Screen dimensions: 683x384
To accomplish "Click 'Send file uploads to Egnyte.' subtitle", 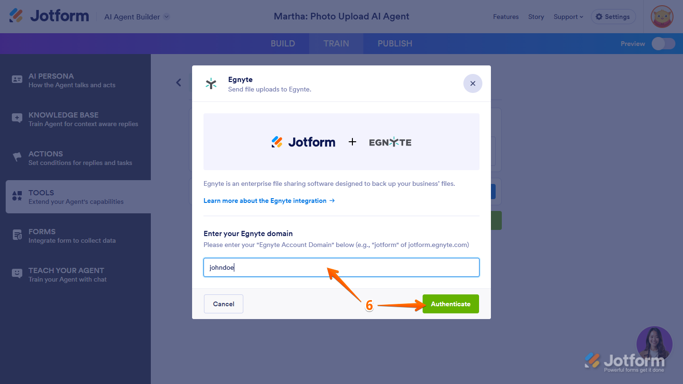I will pyautogui.click(x=269, y=89).
